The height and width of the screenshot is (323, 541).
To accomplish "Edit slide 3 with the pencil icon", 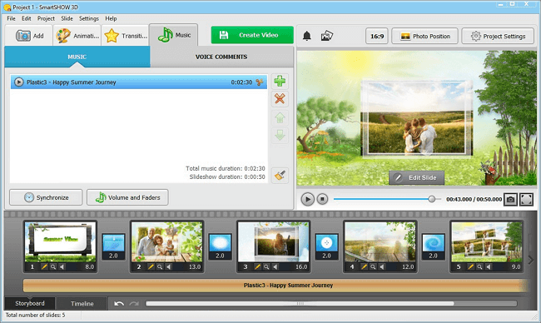I will click(x=257, y=266).
